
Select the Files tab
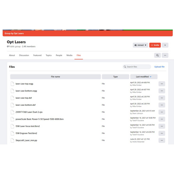pos(79,55)
